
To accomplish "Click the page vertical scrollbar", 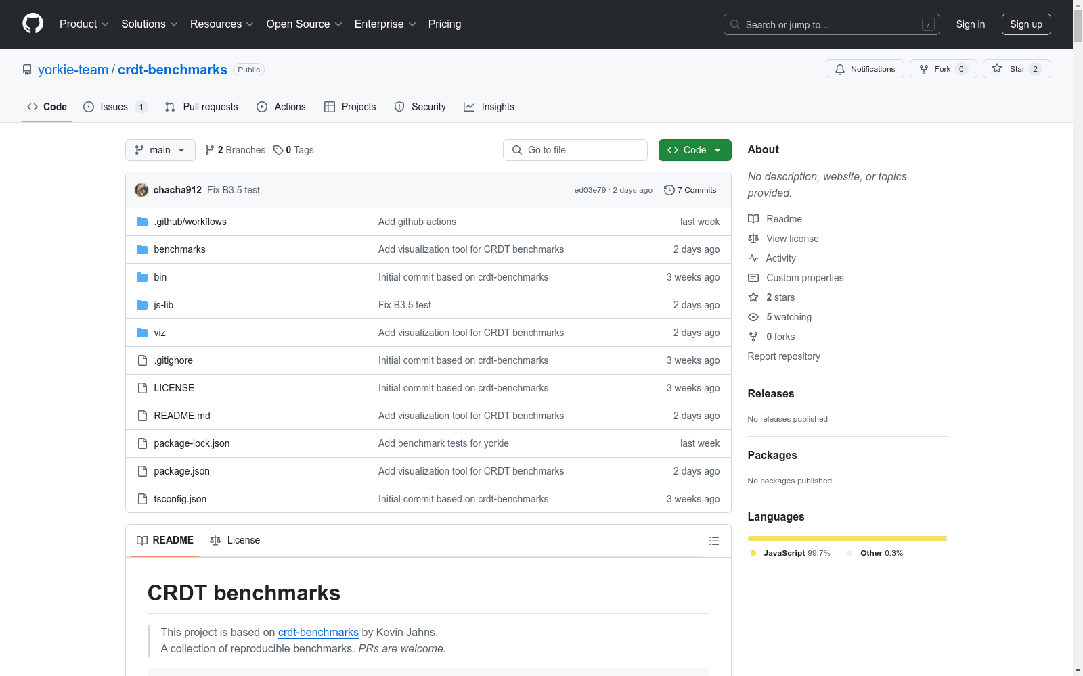I will pos(1078,338).
